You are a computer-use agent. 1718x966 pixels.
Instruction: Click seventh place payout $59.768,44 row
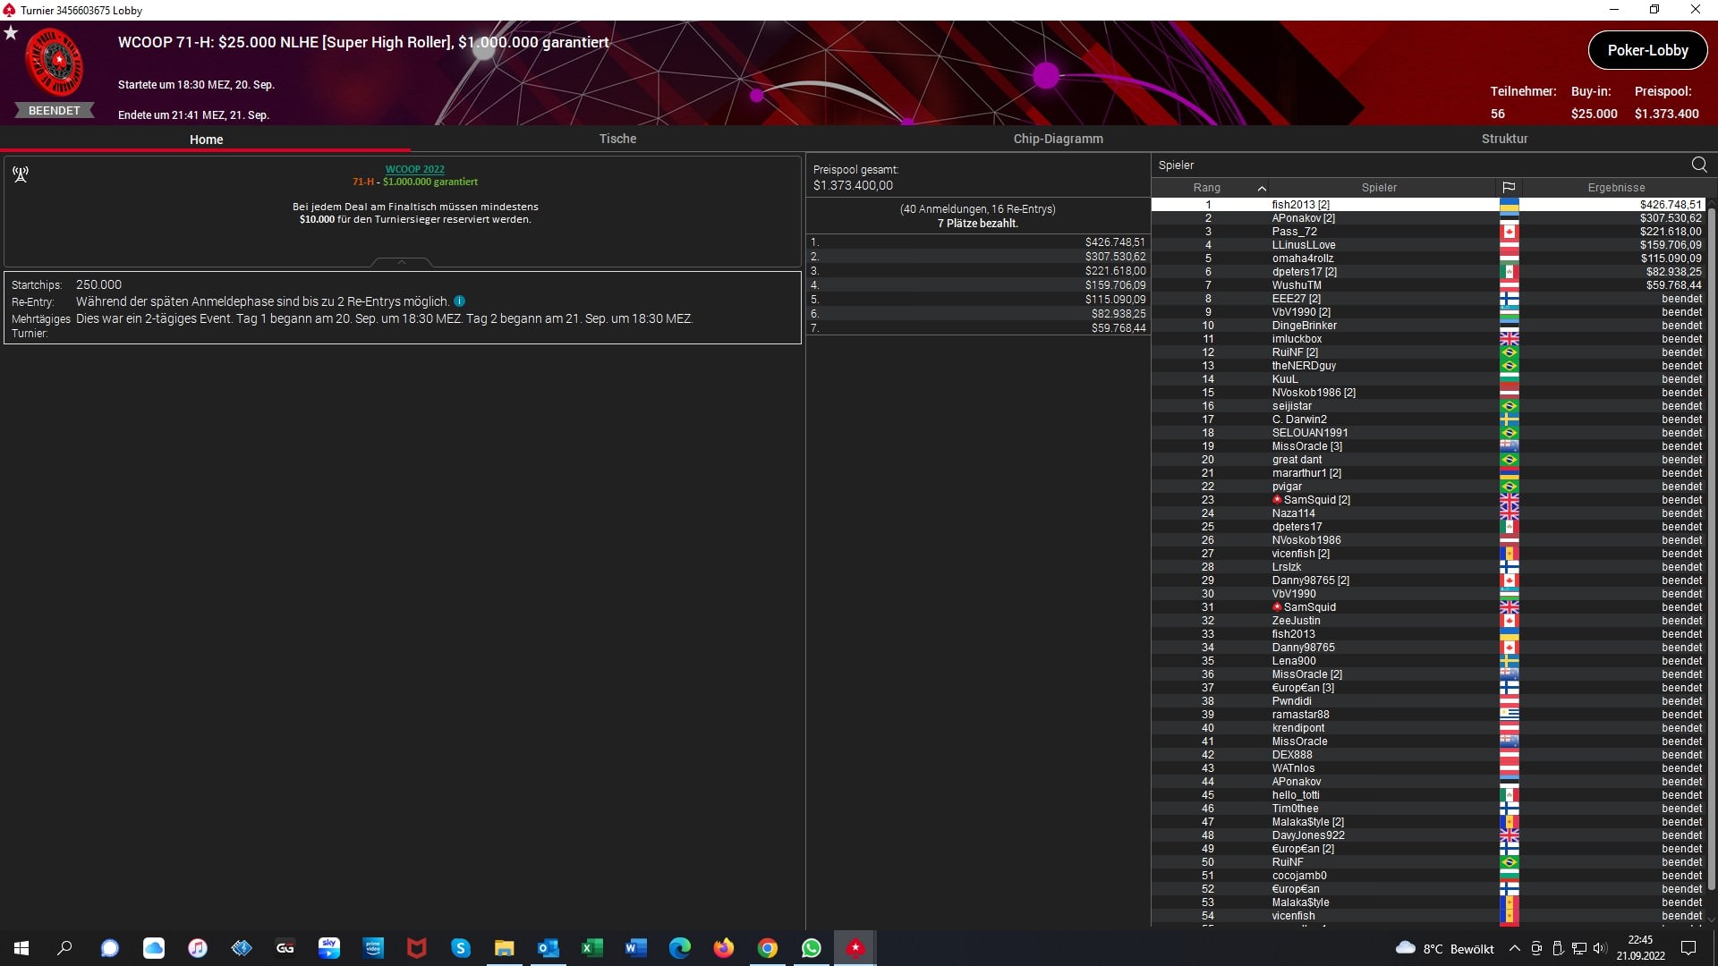(978, 328)
